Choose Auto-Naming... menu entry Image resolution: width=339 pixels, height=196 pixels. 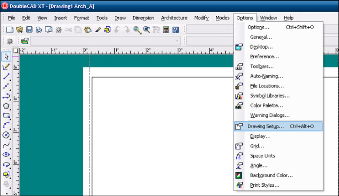coord(279,76)
